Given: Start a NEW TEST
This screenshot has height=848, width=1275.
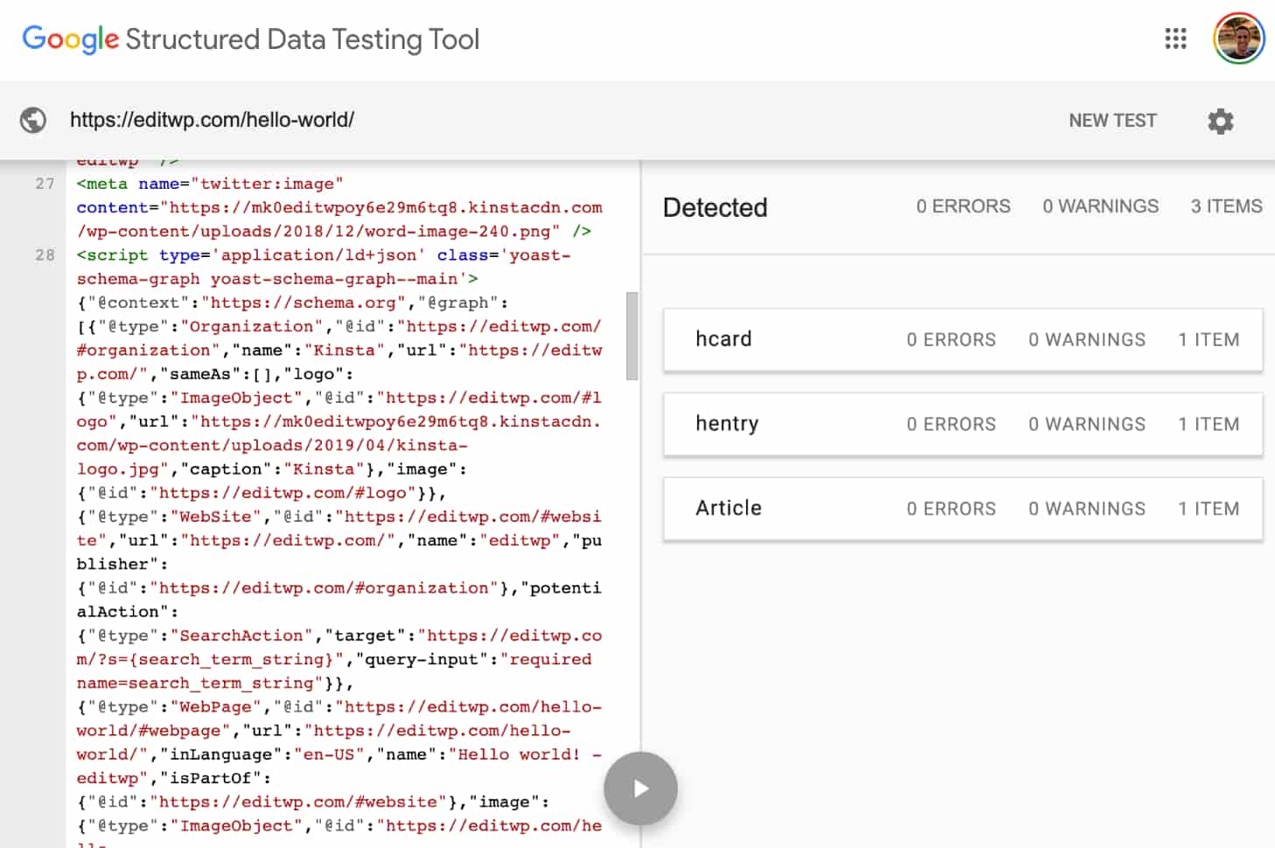Looking at the screenshot, I should click(1112, 120).
